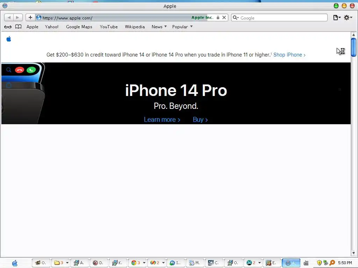The image size is (358, 268).
Task: Go back with the left arrow button
Action: (x=9, y=17)
